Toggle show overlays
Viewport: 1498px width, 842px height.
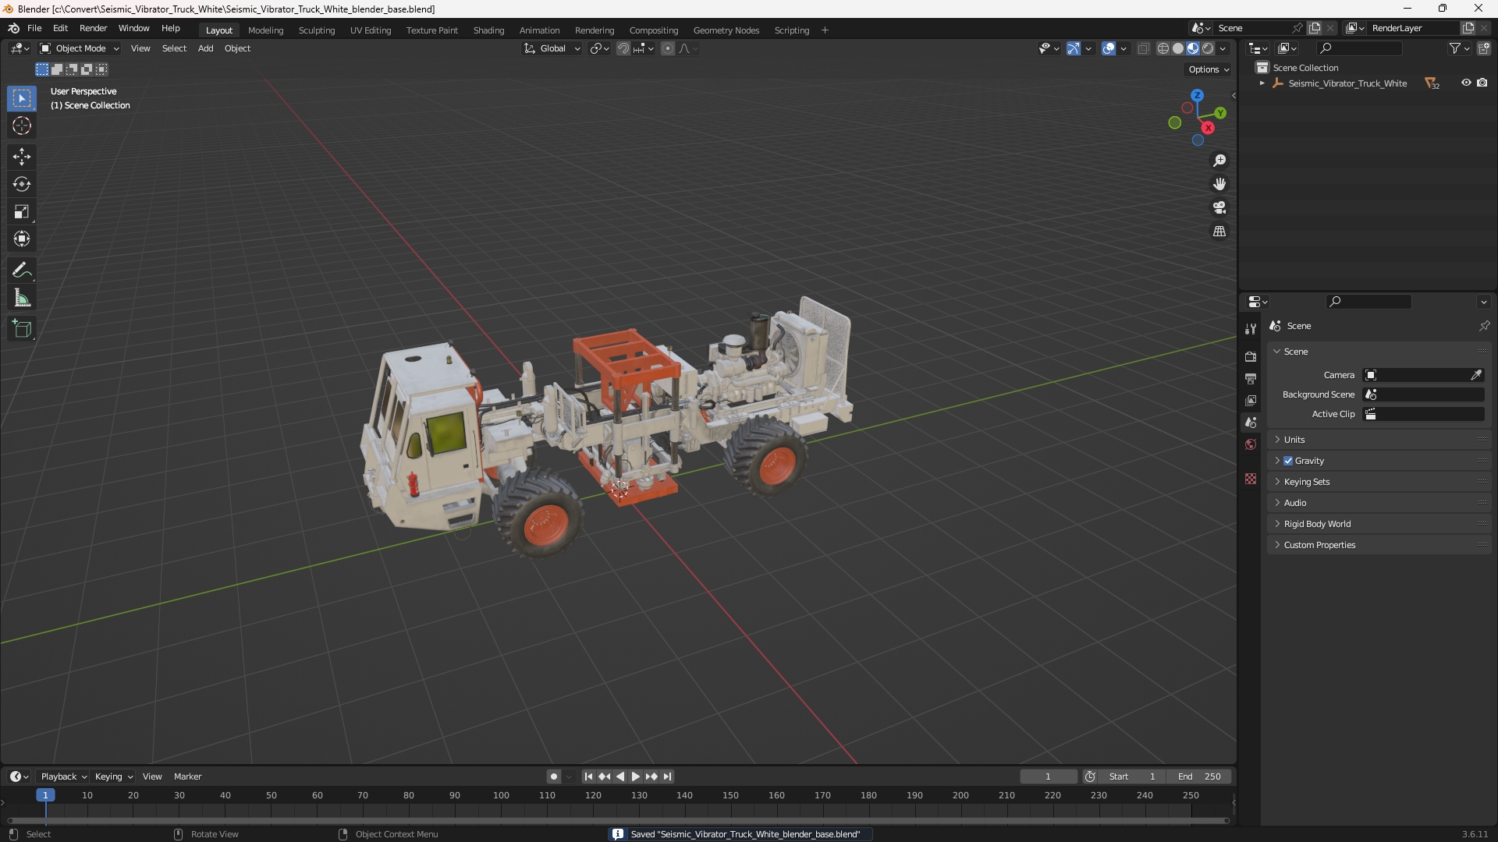[1109, 48]
